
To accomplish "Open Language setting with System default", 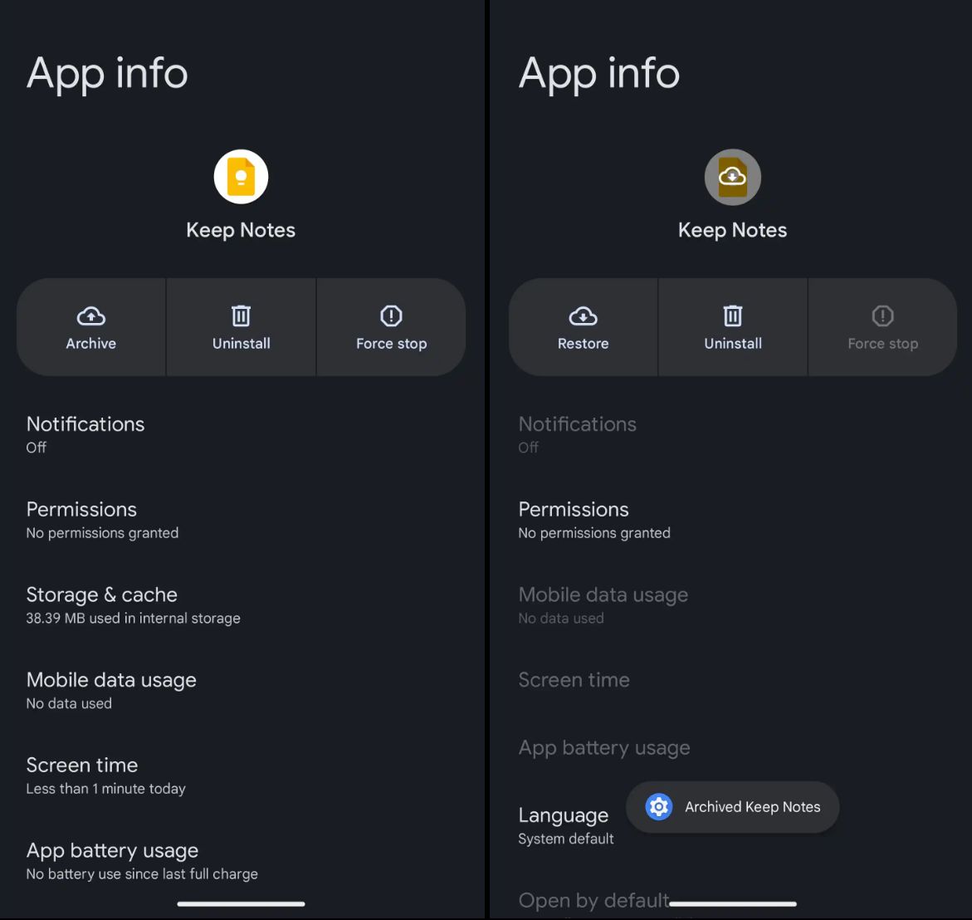I will click(x=565, y=826).
